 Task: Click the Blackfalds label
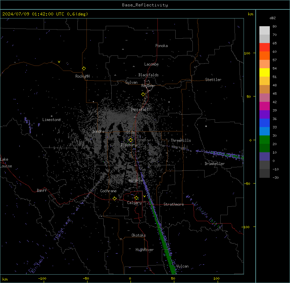tap(148, 75)
